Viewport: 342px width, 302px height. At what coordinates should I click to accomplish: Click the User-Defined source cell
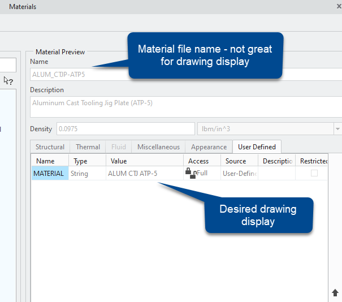[239, 174]
